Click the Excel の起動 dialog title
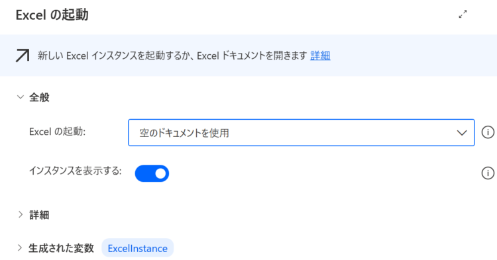The image size is (497, 260). 52,15
